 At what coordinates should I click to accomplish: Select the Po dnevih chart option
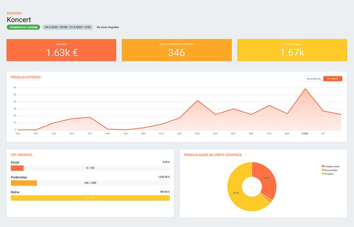point(332,79)
